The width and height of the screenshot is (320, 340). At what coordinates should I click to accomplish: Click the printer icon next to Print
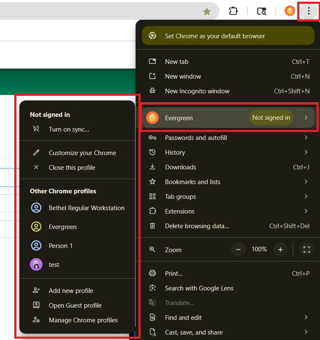(152, 273)
